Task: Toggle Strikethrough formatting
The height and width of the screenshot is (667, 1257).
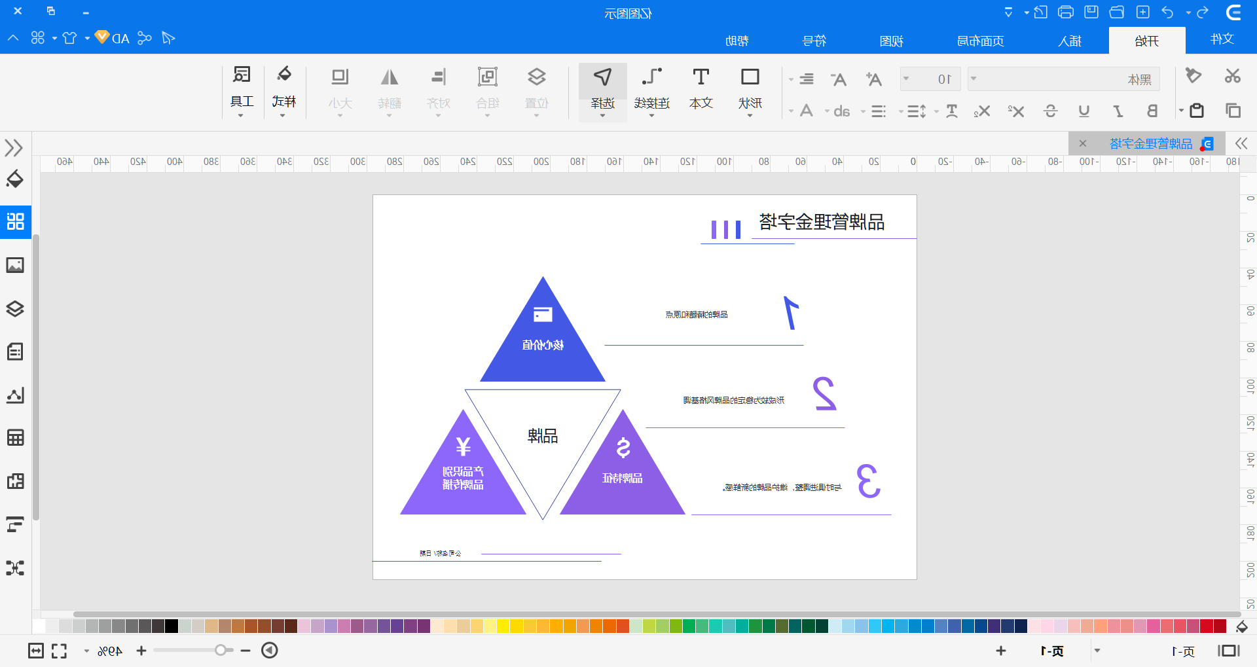Action: (x=1050, y=111)
